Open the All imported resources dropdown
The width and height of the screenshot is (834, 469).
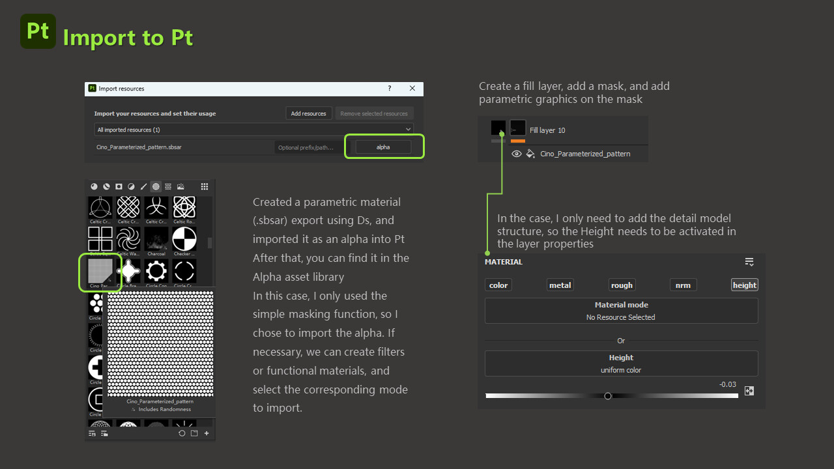click(x=254, y=130)
